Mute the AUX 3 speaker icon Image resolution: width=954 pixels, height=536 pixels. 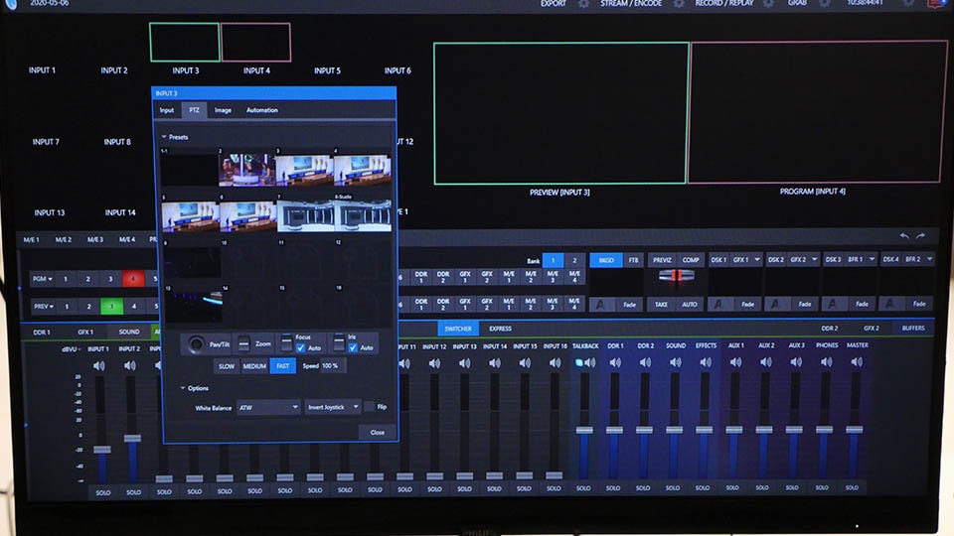click(x=796, y=363)
